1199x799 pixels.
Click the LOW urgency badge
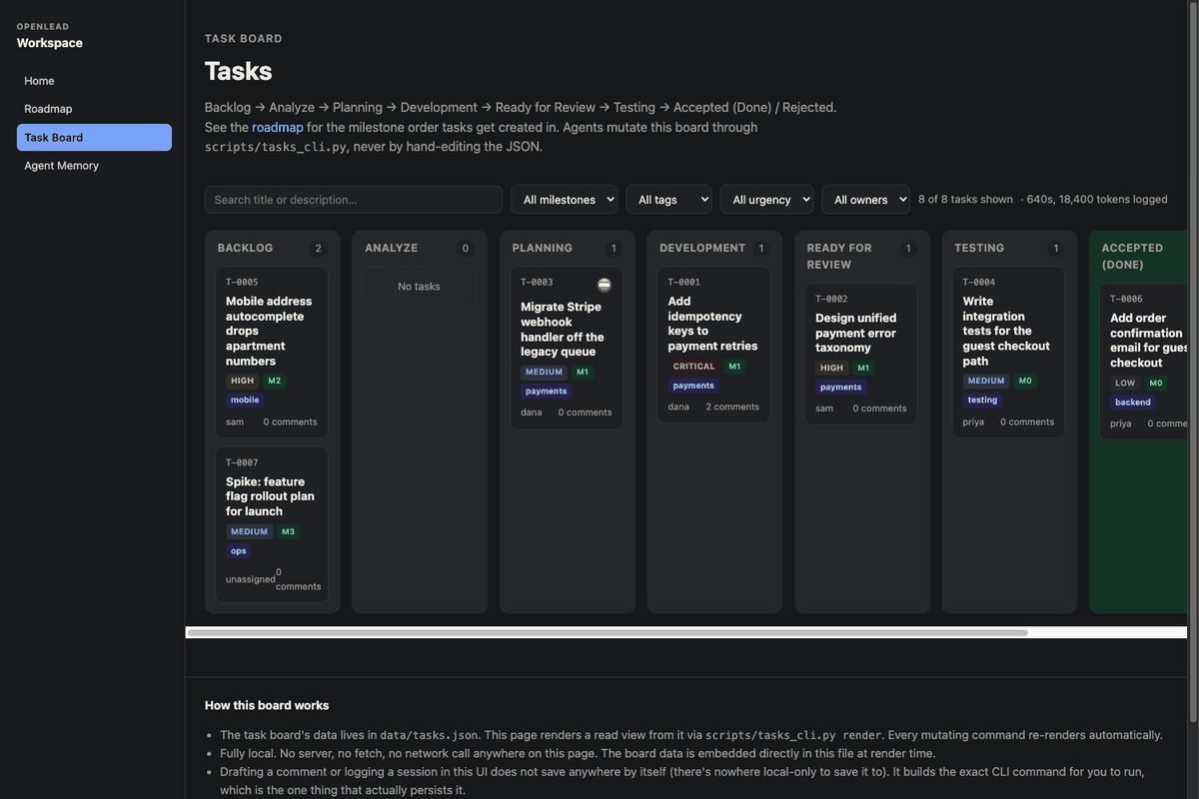1125,383
